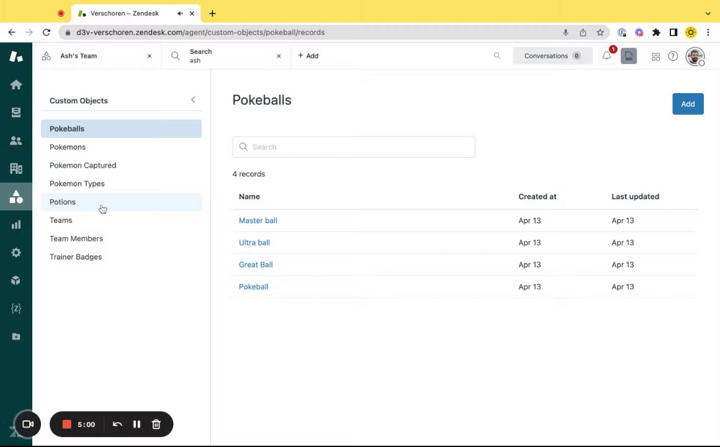Screen dimensions: 720x447
Task: Switch to the Search ash tab
Action: [x=227, y=56]
